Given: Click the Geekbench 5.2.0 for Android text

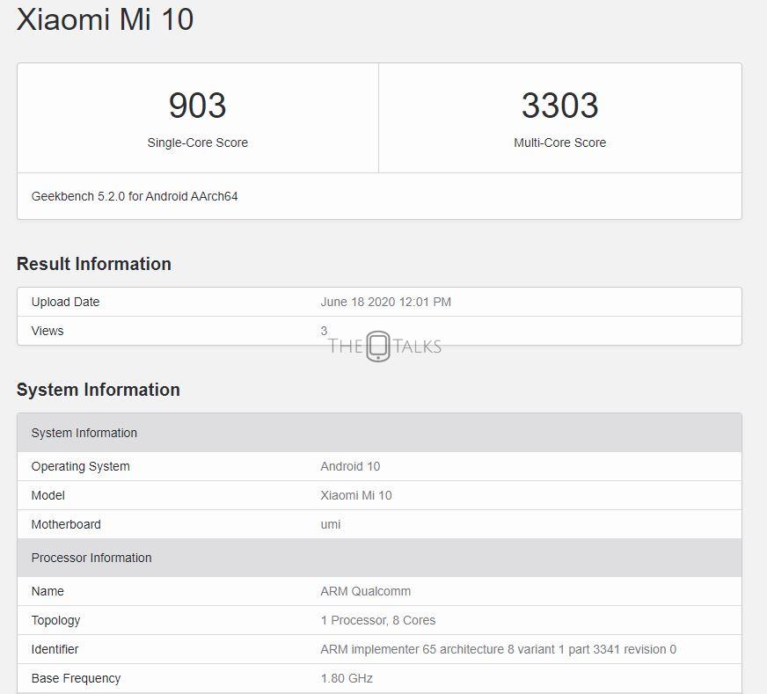Looking at the screenshot, I should [x=135, y=196].
